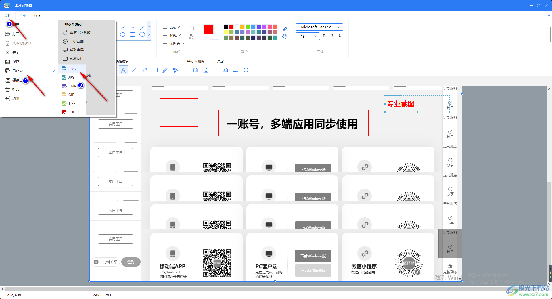
Task: Open the color palette icon
Action: 285,37
